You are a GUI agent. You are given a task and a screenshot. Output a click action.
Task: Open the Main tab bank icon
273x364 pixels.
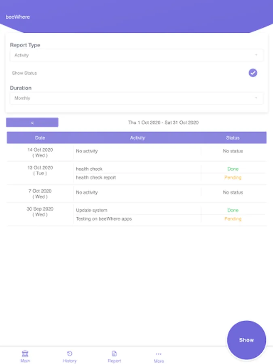25,353
